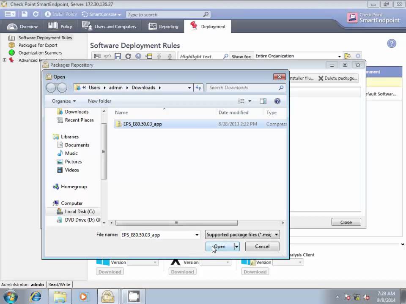Switch to the Reporting tab
406x304 pixels.
tap(163, 26)
